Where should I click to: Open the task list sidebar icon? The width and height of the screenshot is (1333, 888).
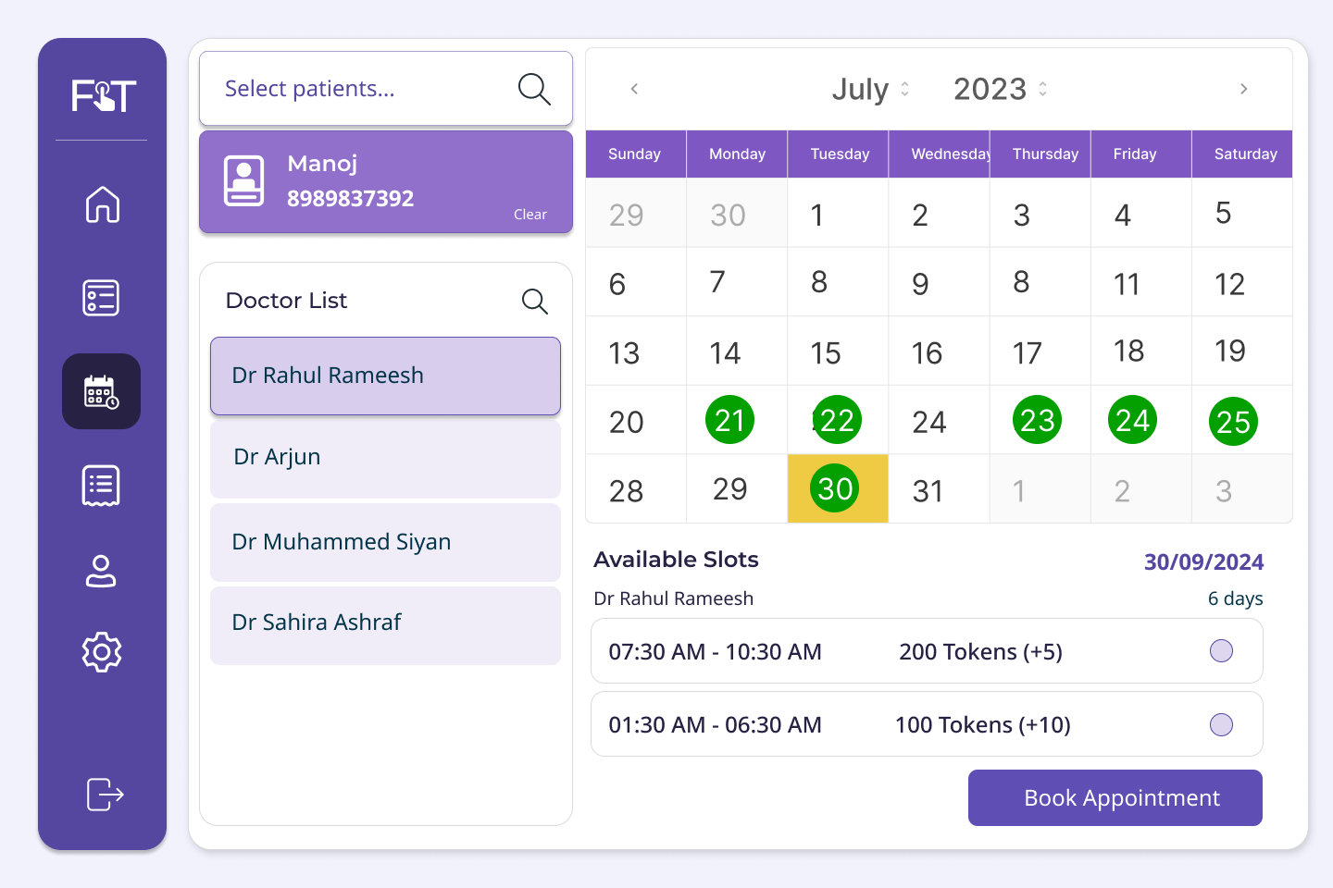(101, 298)
